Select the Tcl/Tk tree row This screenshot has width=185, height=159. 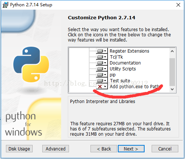(116, 57)
